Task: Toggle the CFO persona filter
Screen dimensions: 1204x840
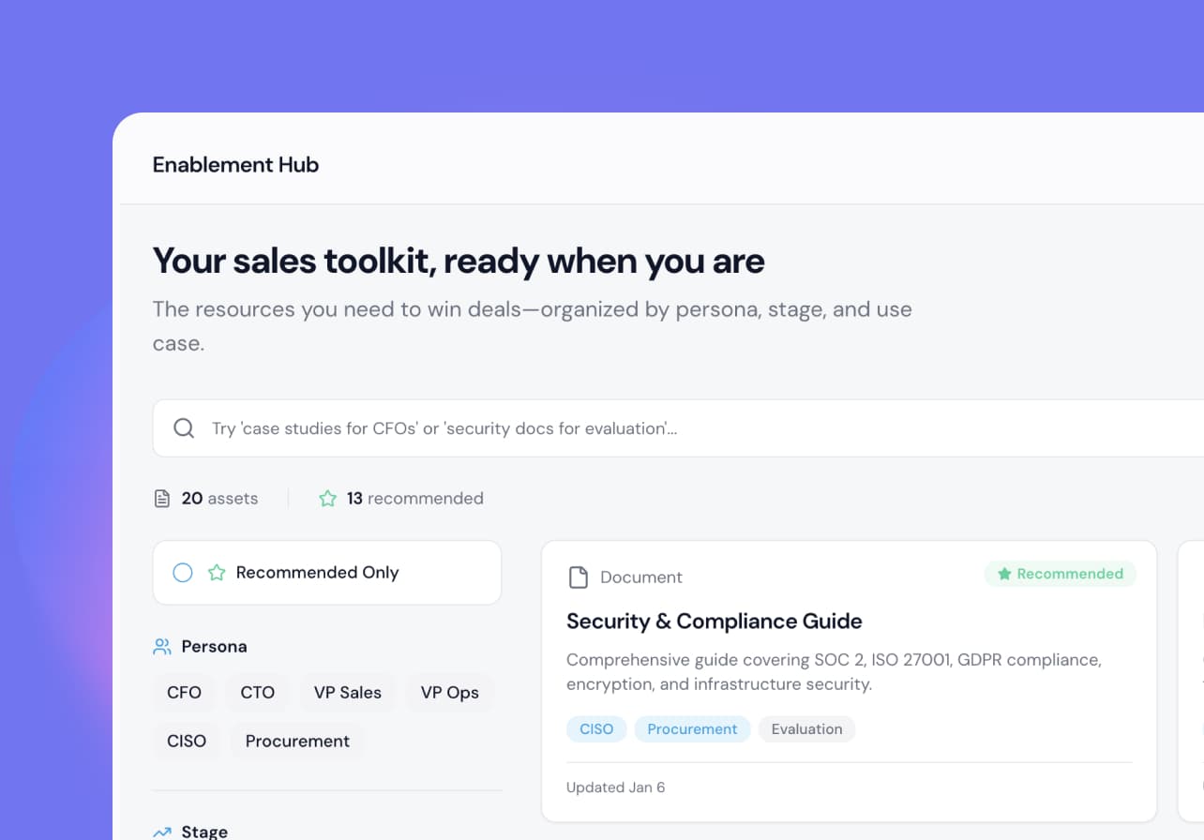Action: 184,693
